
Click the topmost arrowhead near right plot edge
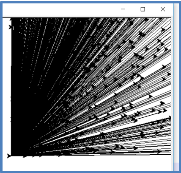tap(163, 30)
